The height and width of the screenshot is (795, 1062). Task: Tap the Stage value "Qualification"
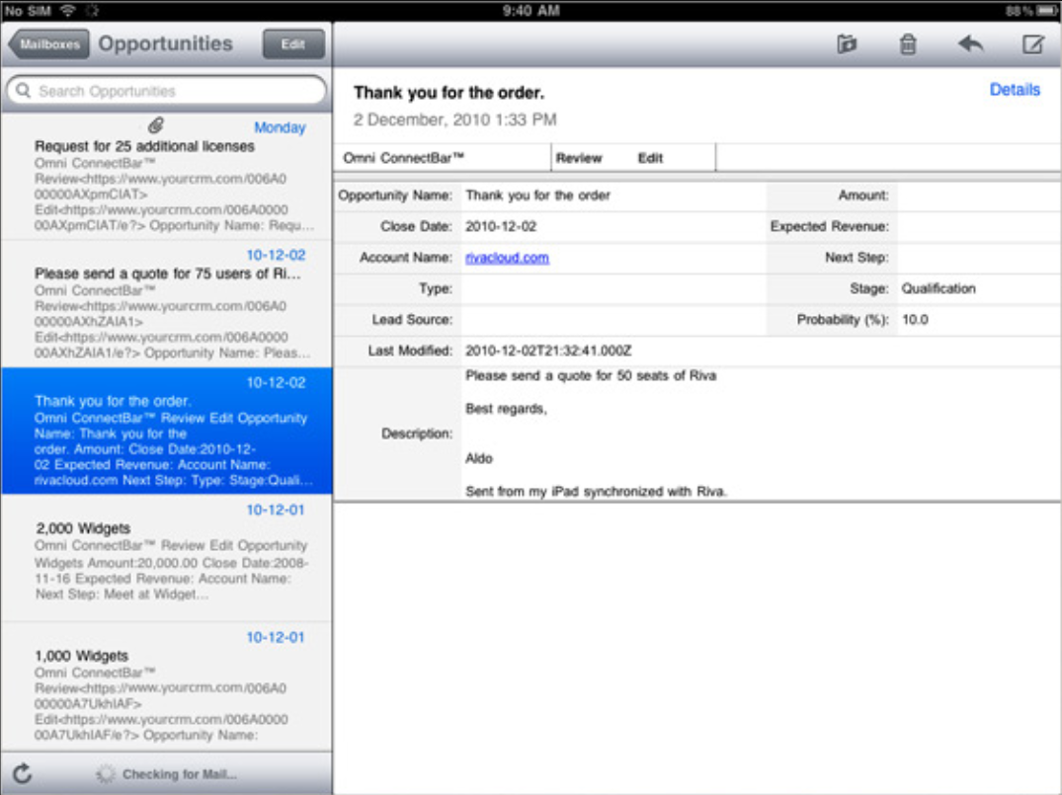tap(939, 288)
